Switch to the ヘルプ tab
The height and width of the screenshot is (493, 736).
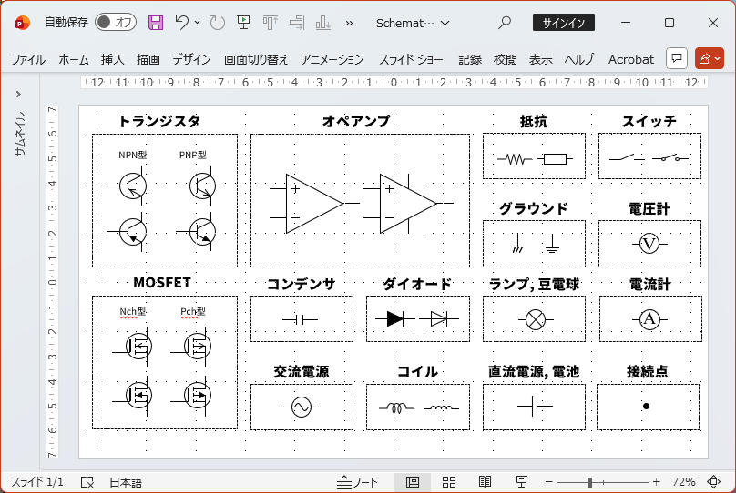pyautogui.click(x=579, y=59)
